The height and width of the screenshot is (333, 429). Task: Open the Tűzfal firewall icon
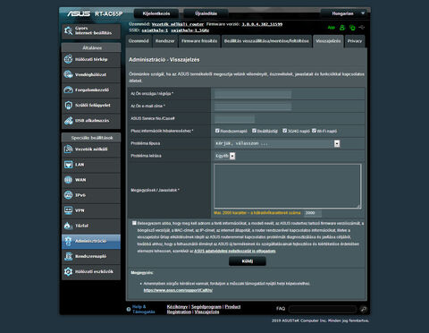68,226
